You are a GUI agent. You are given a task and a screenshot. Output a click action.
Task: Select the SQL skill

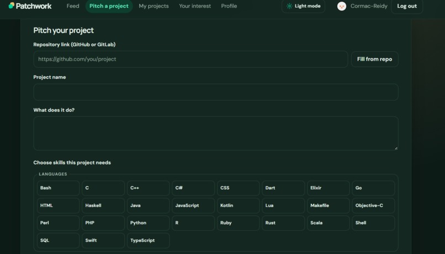pos(58,240)
